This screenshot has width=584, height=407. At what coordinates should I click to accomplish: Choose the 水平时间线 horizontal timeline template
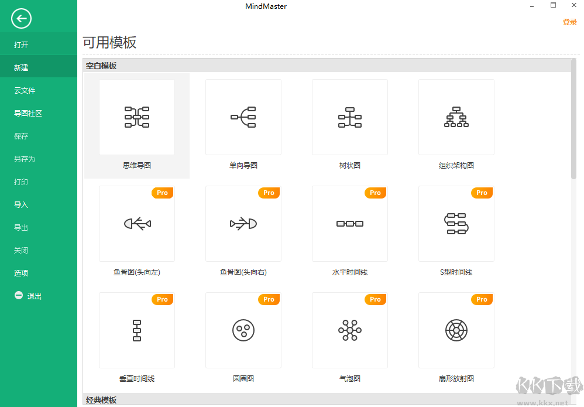pos(349,224)
